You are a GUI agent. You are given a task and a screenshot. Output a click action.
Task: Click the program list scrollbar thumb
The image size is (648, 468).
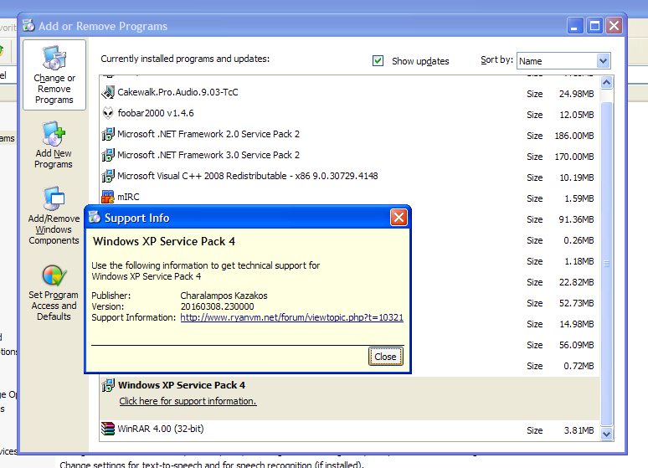tap(606, 264)
